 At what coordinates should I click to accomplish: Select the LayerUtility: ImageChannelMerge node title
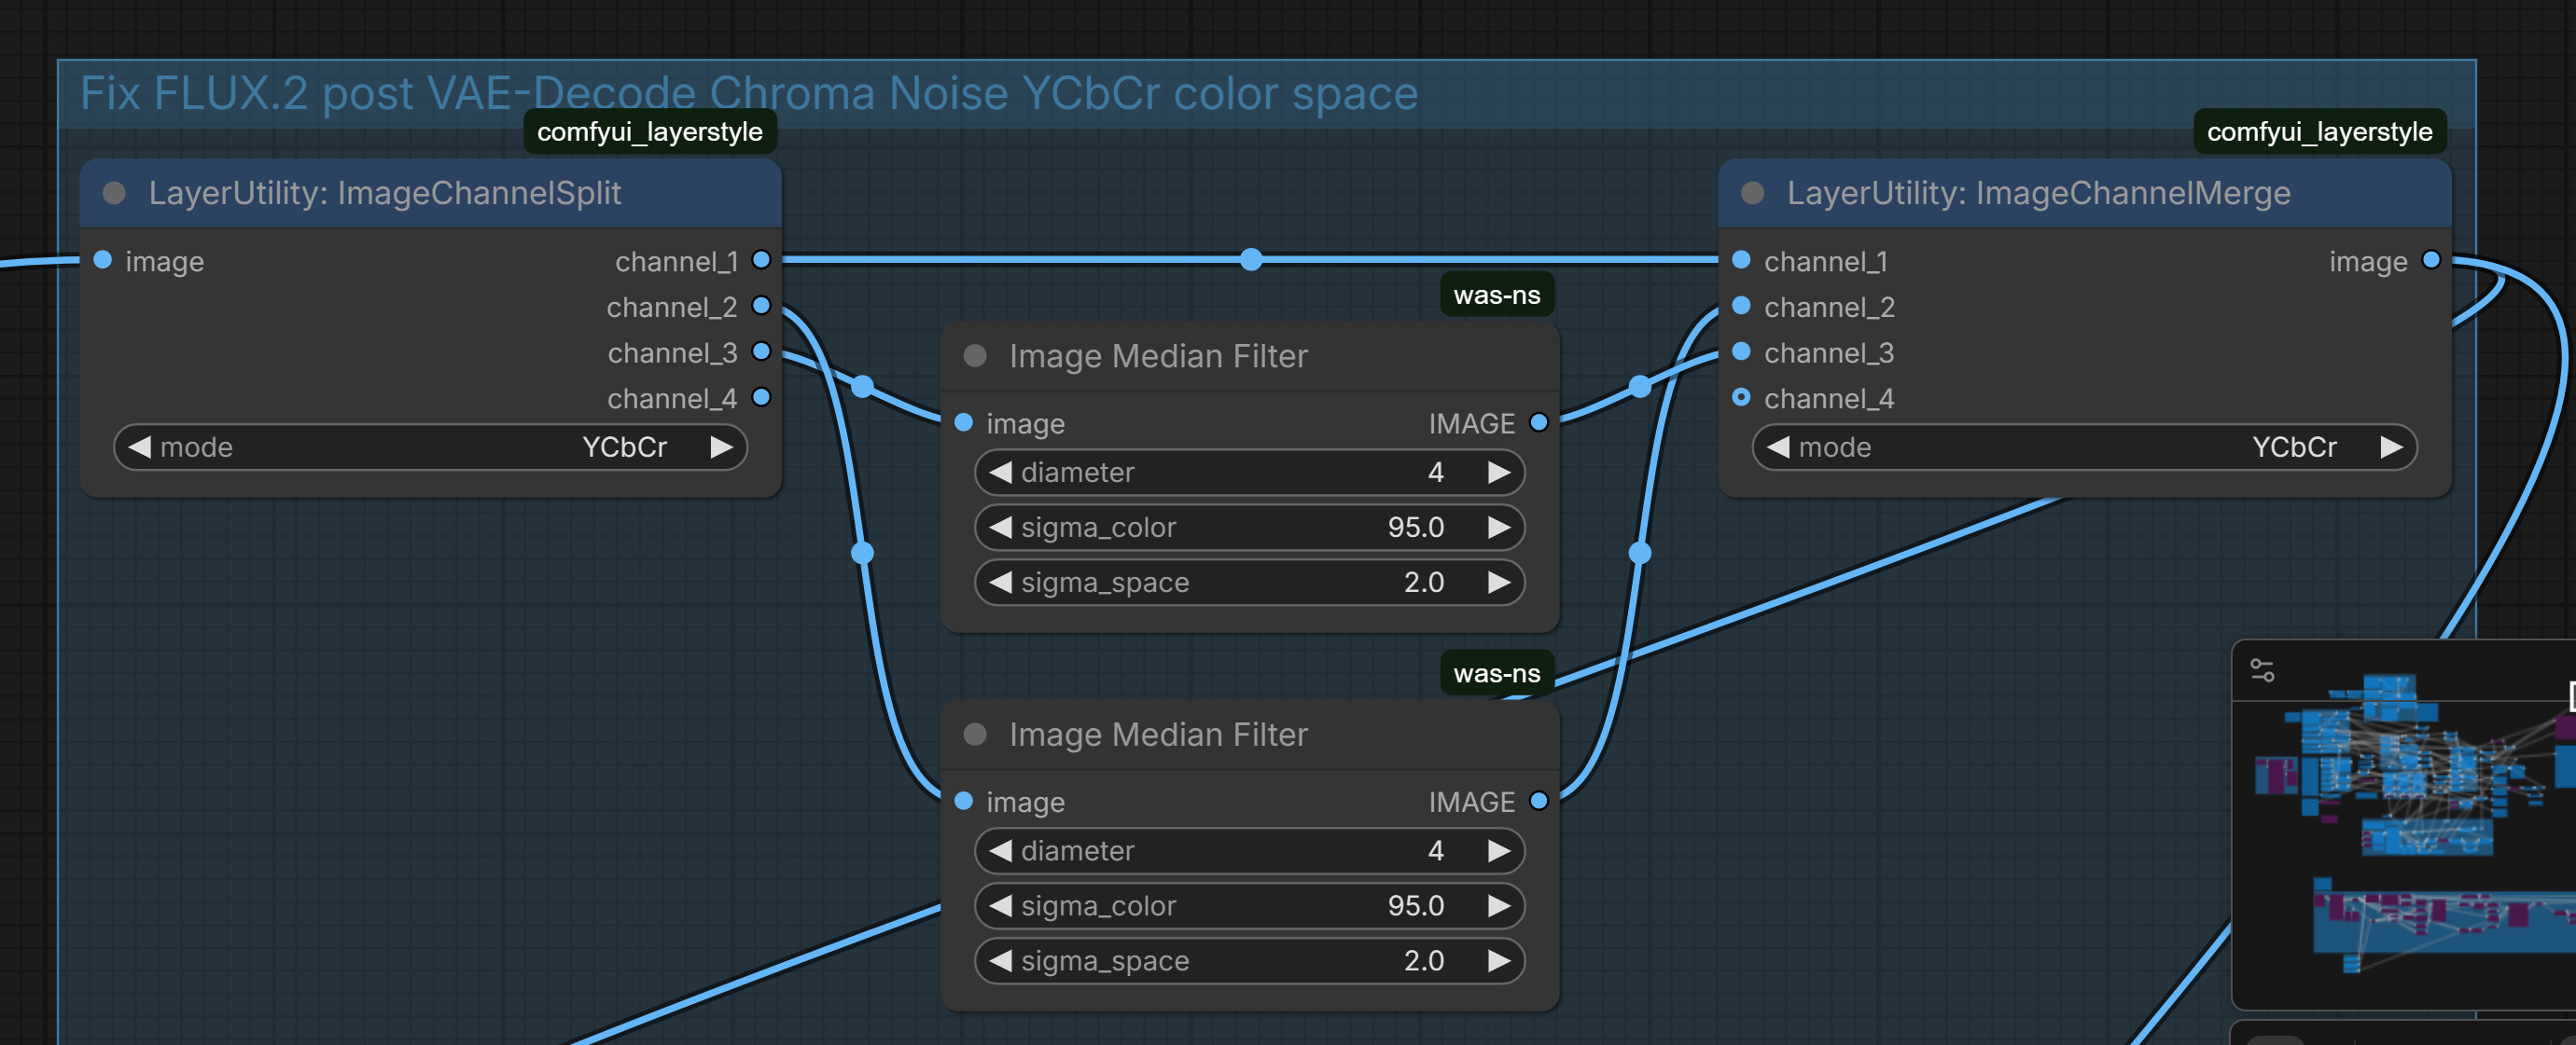2039,193
